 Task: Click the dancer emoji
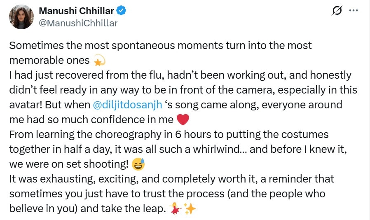pyautogui.click(x=176, y=209)
